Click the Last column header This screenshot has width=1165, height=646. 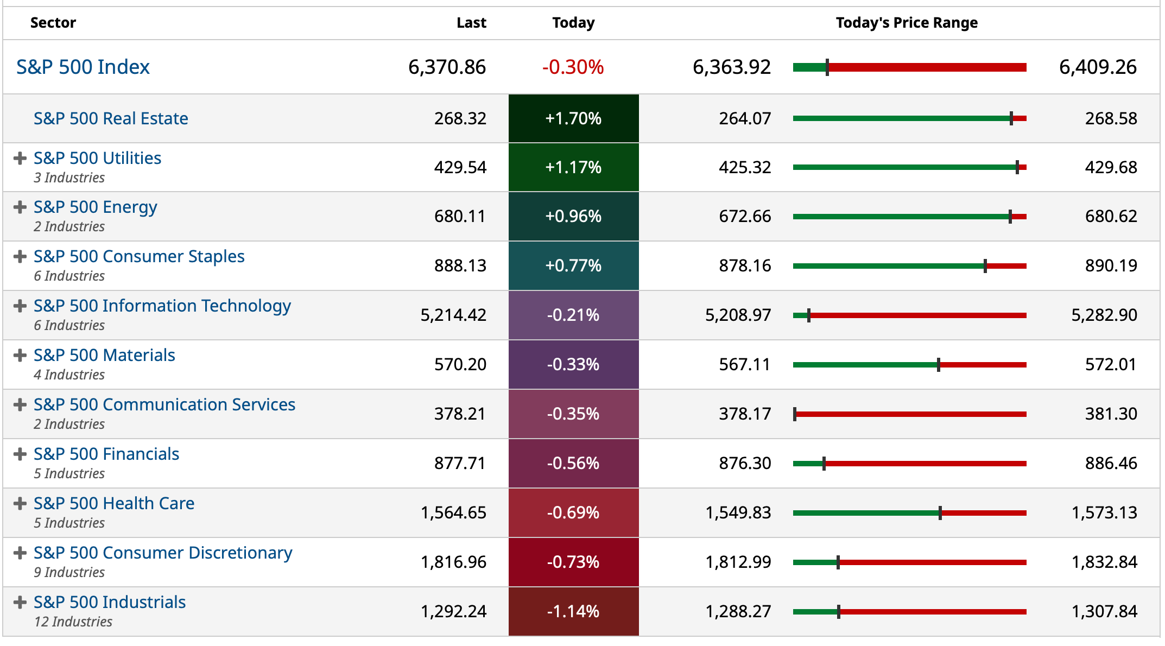coord(471,23)
